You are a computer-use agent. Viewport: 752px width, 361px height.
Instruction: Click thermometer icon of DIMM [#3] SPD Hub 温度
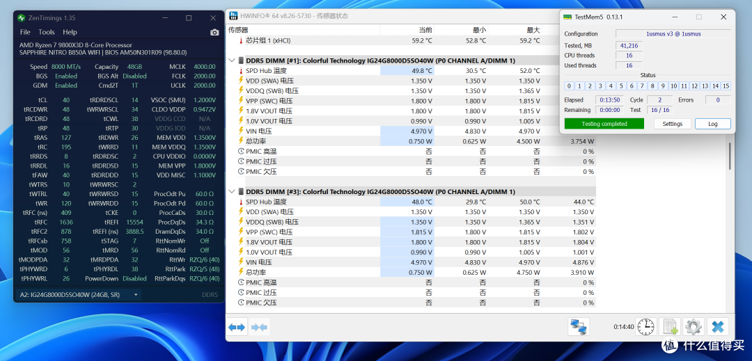(241, 202)
